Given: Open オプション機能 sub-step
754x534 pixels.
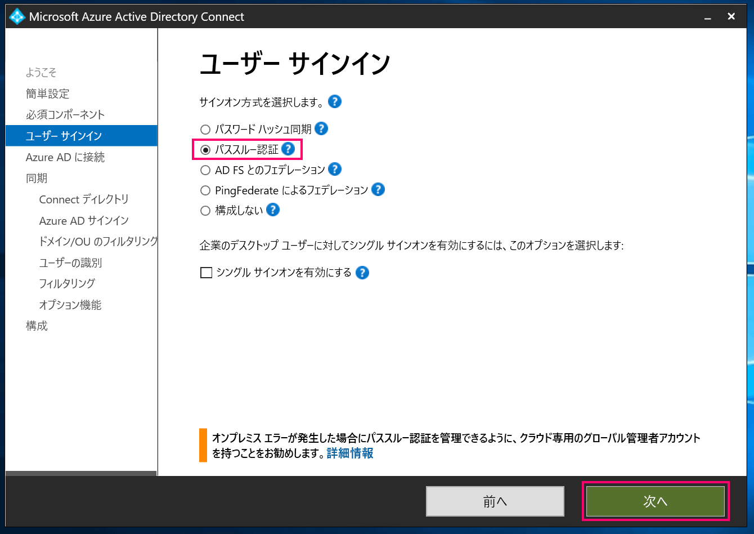Looking at the screenshot, I should click(x=70, y=305).
